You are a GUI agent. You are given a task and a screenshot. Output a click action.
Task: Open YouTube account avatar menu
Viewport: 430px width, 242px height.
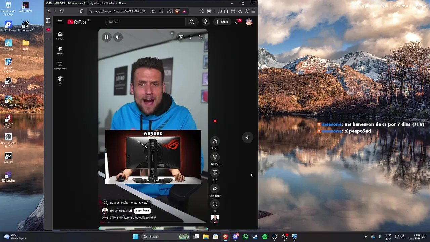[x=249, y=22]
